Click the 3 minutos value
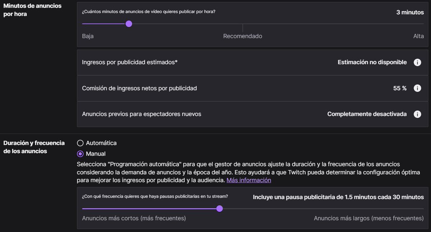Screen dimensions: 431x232 pyautogui.click(x=410, y=12)
